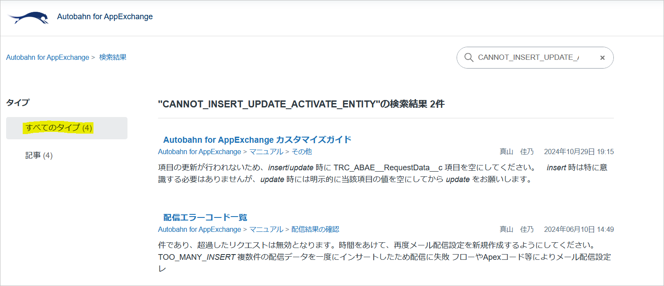Clear the search field with the X
Screen dimensions: 664x286
tap(602, 58)
